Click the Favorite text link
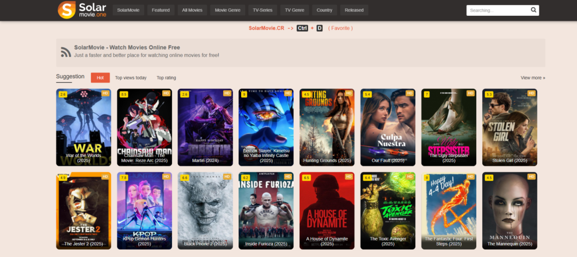 (340, 28)
